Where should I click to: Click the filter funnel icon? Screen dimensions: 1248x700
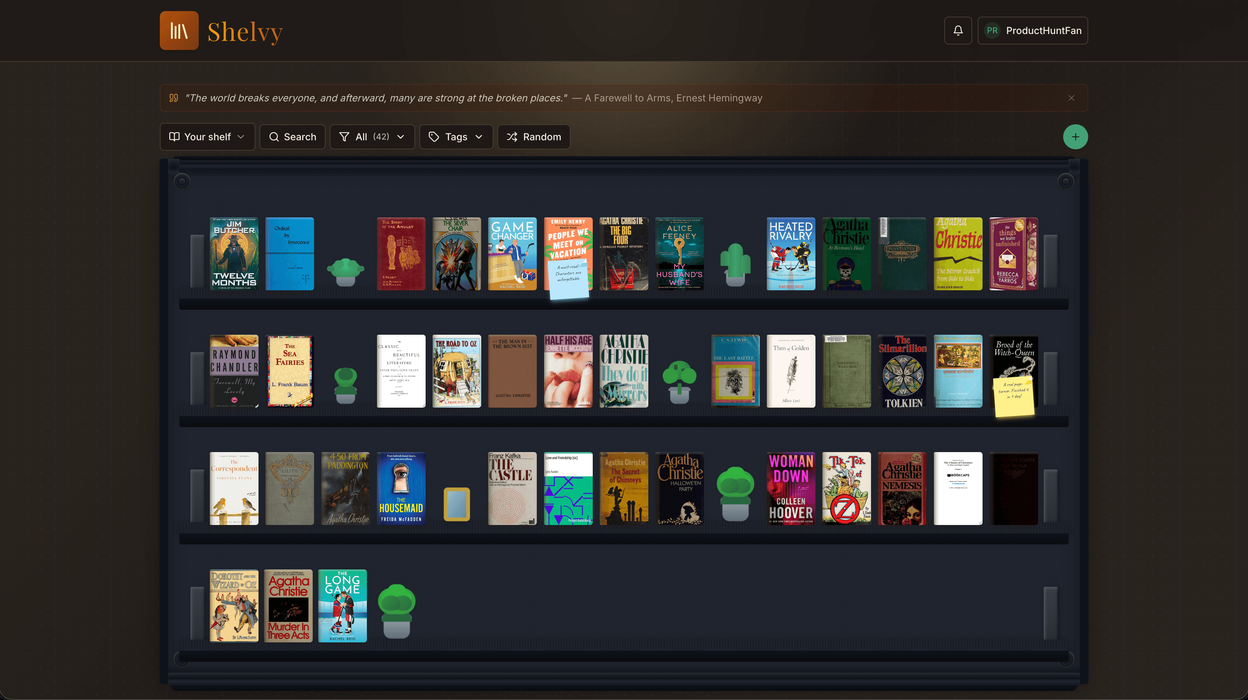tap(344, 136)
